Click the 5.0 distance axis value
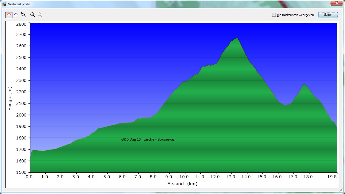This screenshot has height=194, width=345. (107, 177)
